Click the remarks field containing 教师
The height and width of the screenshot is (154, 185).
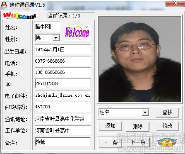click(x=63, y=142)
